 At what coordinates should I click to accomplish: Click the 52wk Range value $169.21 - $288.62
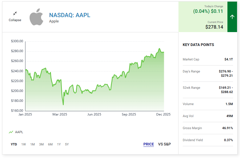pyautogui.click(x=226, y=90)
